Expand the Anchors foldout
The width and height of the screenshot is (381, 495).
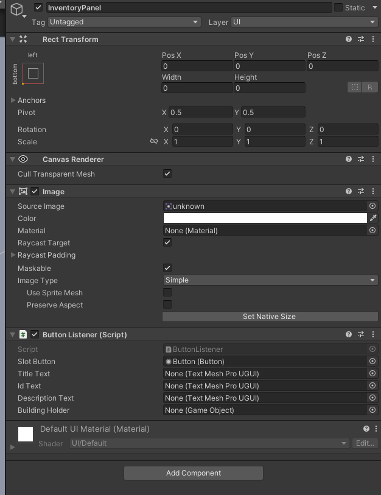click(x=13, y=100)
